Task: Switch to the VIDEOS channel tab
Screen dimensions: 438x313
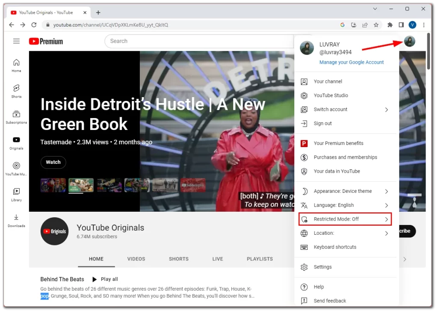Action: tap(136, 259)
